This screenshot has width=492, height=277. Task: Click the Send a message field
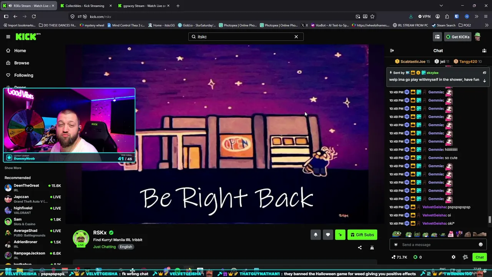pyautogui.click(x=438, y=245)
